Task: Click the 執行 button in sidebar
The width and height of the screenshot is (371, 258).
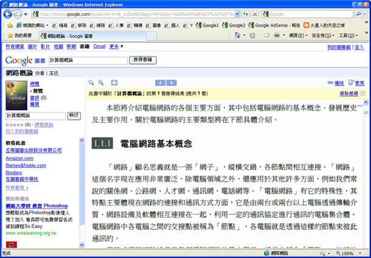Action: click(x=74, y=116)
